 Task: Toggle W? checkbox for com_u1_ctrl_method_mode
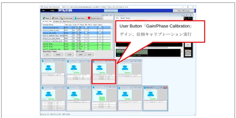pyautogui.click(x=86, y=41)
